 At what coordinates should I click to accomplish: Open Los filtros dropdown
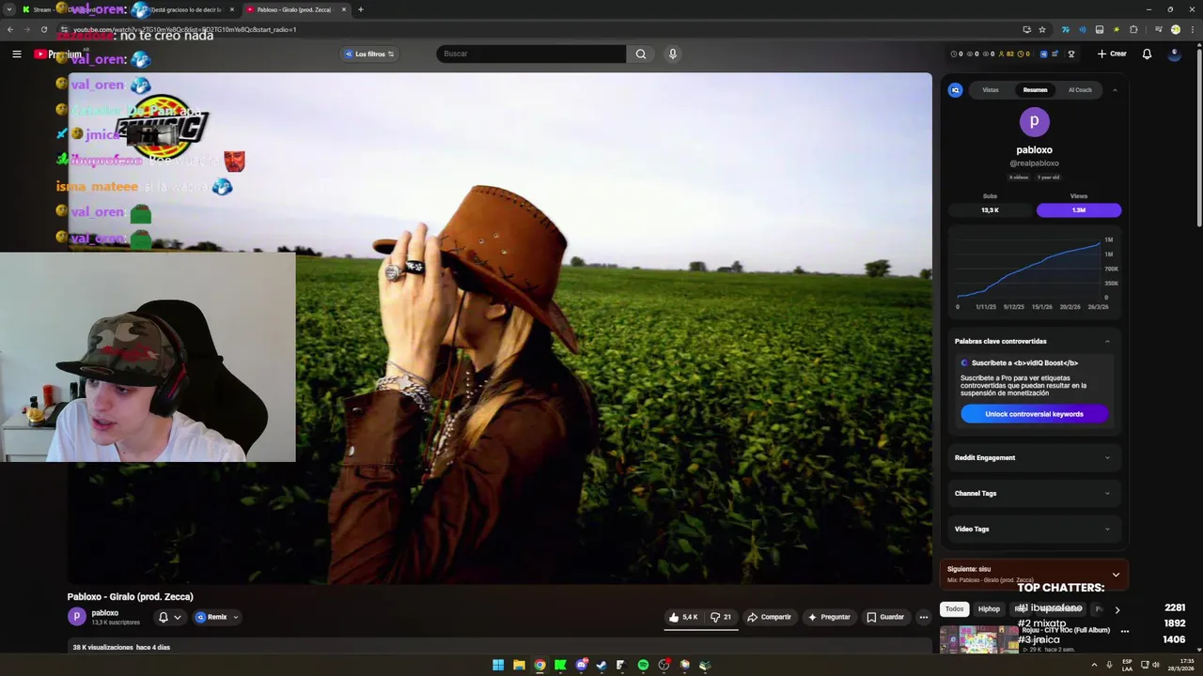[369, 54]
